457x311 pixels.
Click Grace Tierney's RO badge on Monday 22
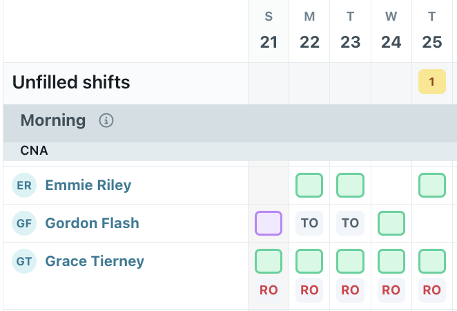[309, 290]
